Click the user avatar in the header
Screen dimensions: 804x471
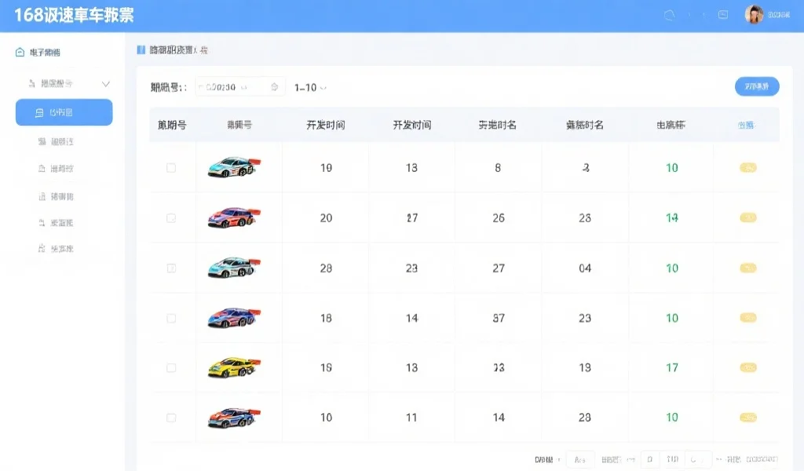point(754,14)
